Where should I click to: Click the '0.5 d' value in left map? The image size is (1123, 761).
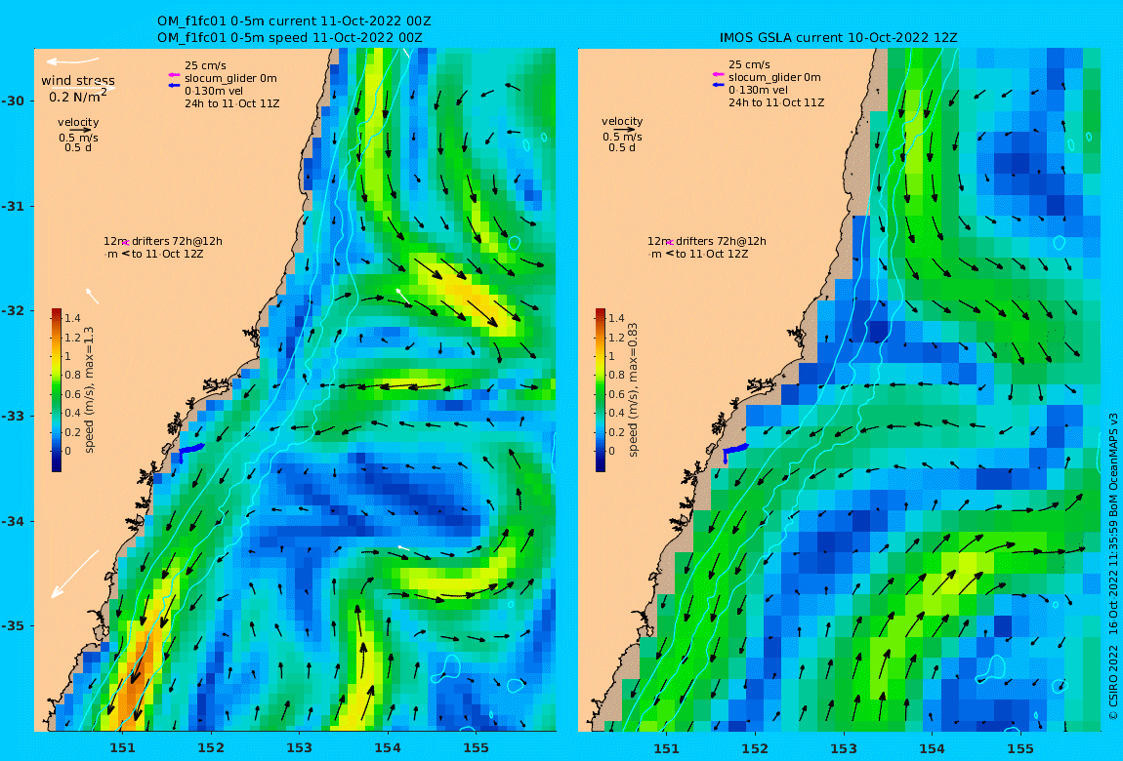[78, 148]
